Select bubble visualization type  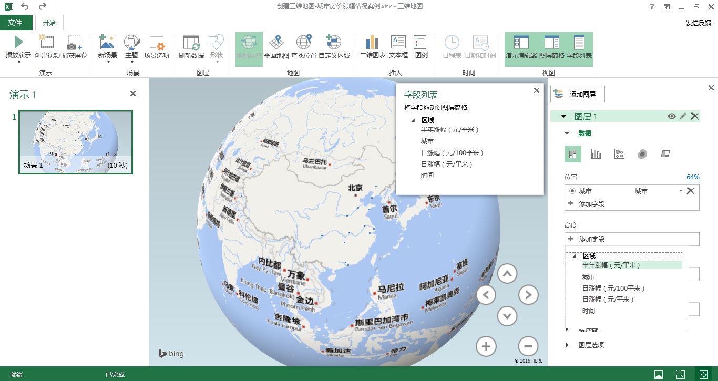coord(619,154)
